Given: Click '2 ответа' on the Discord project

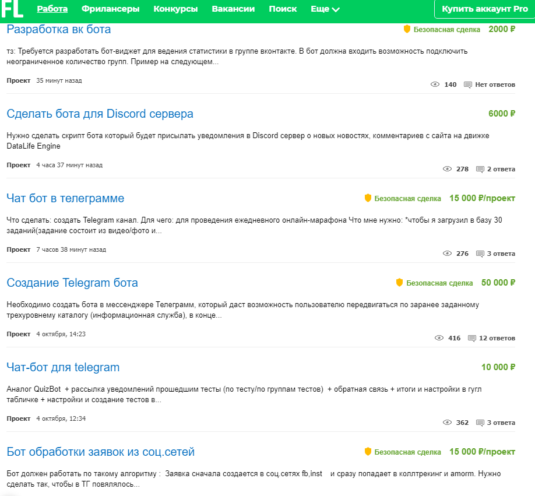Looking at the screenshot, I should [501, 169].
